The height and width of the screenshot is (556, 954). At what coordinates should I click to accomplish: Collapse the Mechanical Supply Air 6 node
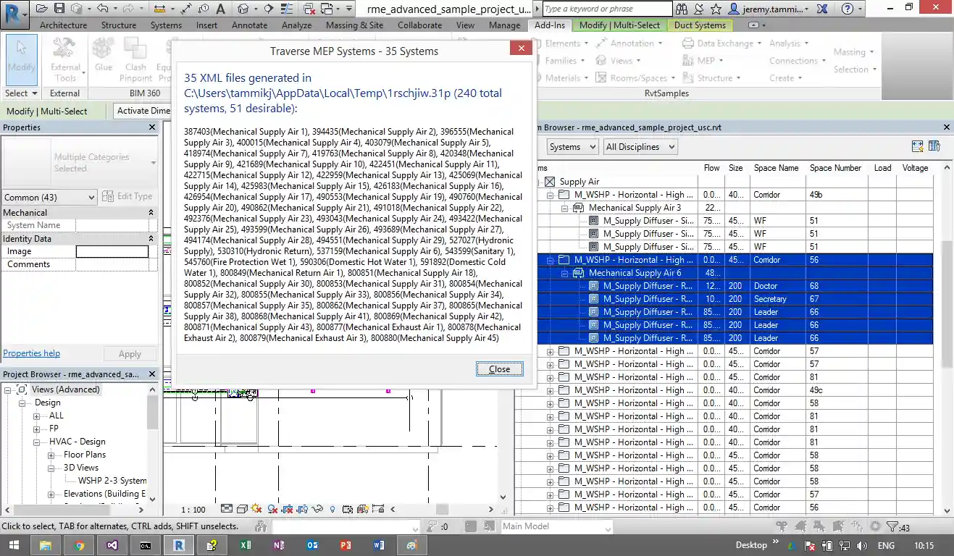click(564, 273)
